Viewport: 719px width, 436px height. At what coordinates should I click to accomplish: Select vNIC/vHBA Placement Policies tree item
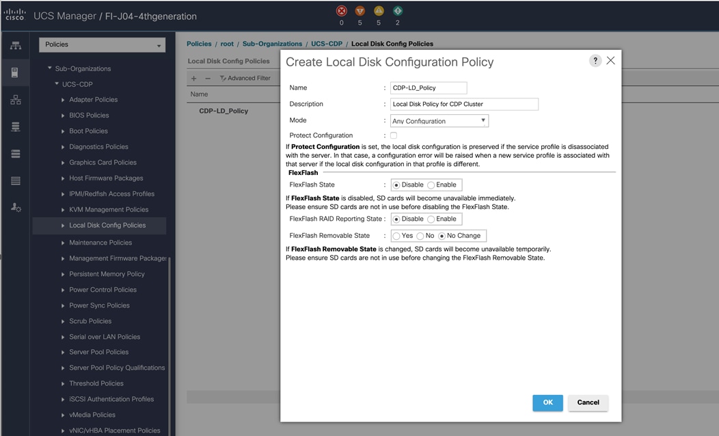click(115, 431)
